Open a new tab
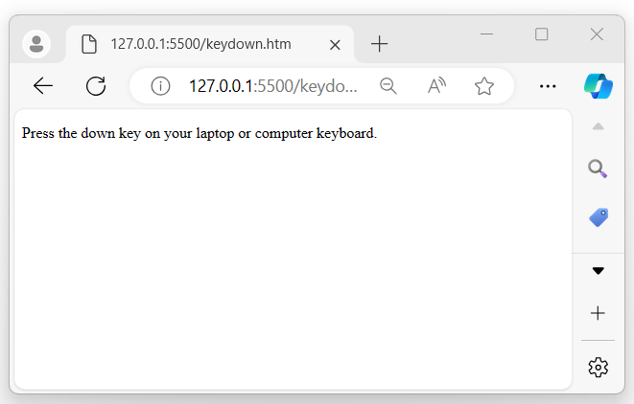Screen dimensions: 634x404 coord(380,44)
